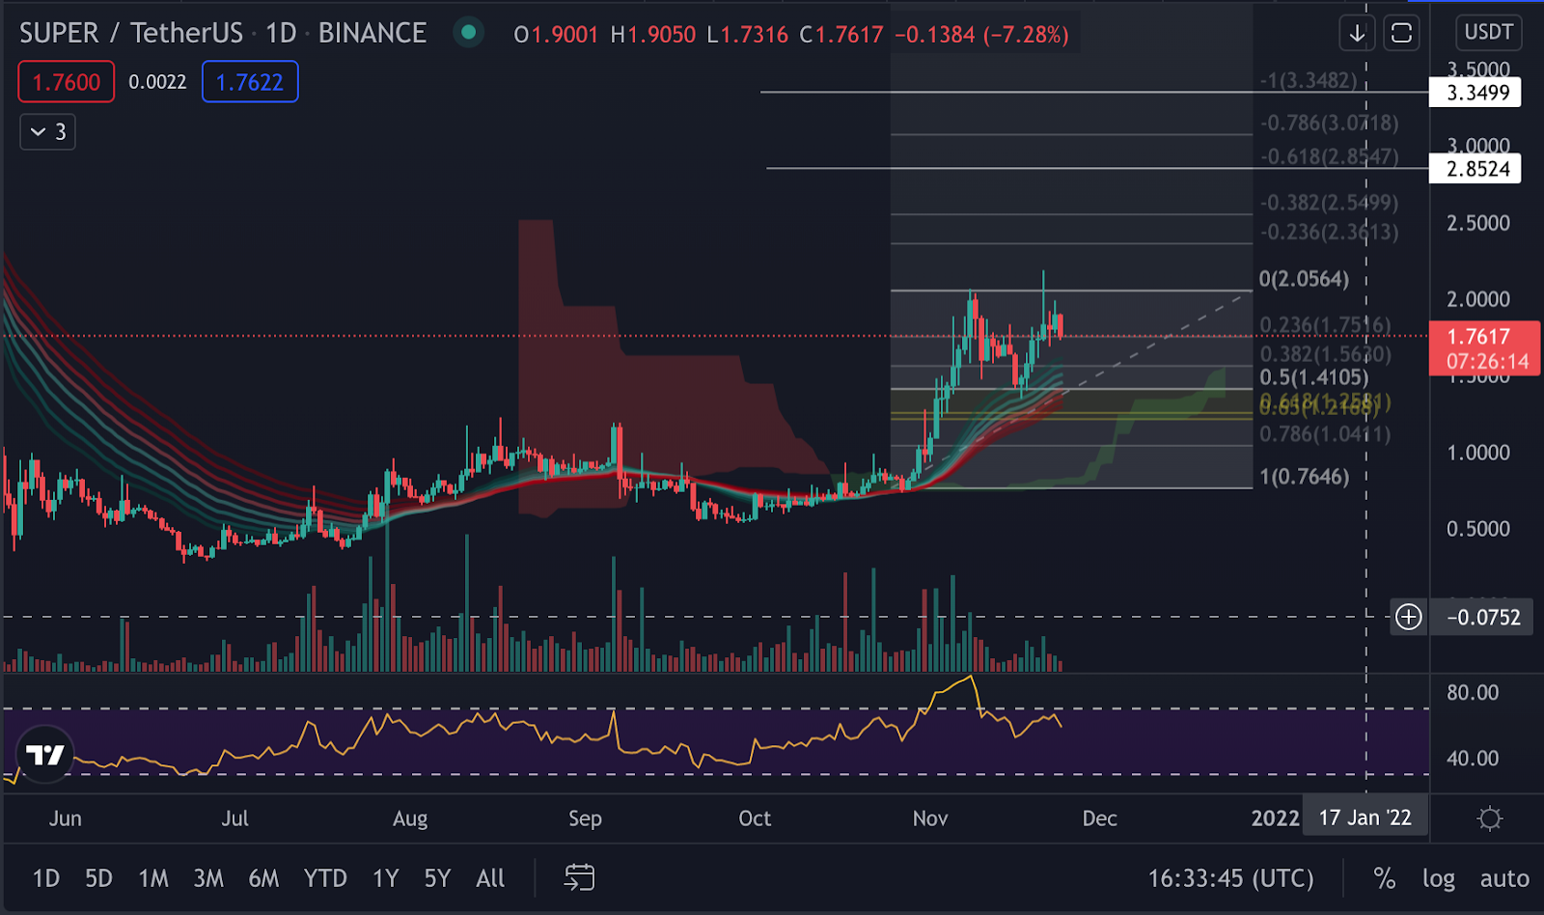Viewport: 1544px width, 915px height.
Task: Click the down arrow icon beside USDT
Action: (x=1357, y=34)
